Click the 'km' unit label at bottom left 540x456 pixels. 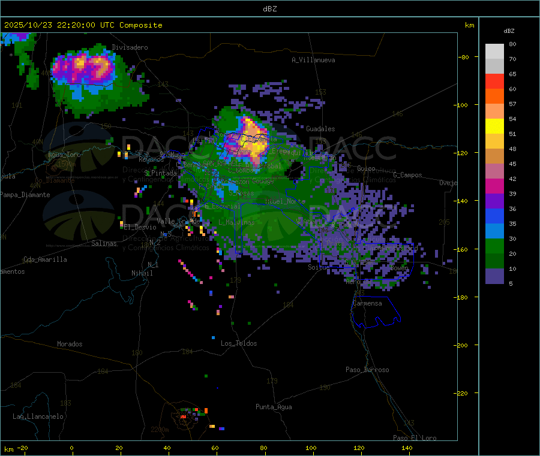coord(8,449)
